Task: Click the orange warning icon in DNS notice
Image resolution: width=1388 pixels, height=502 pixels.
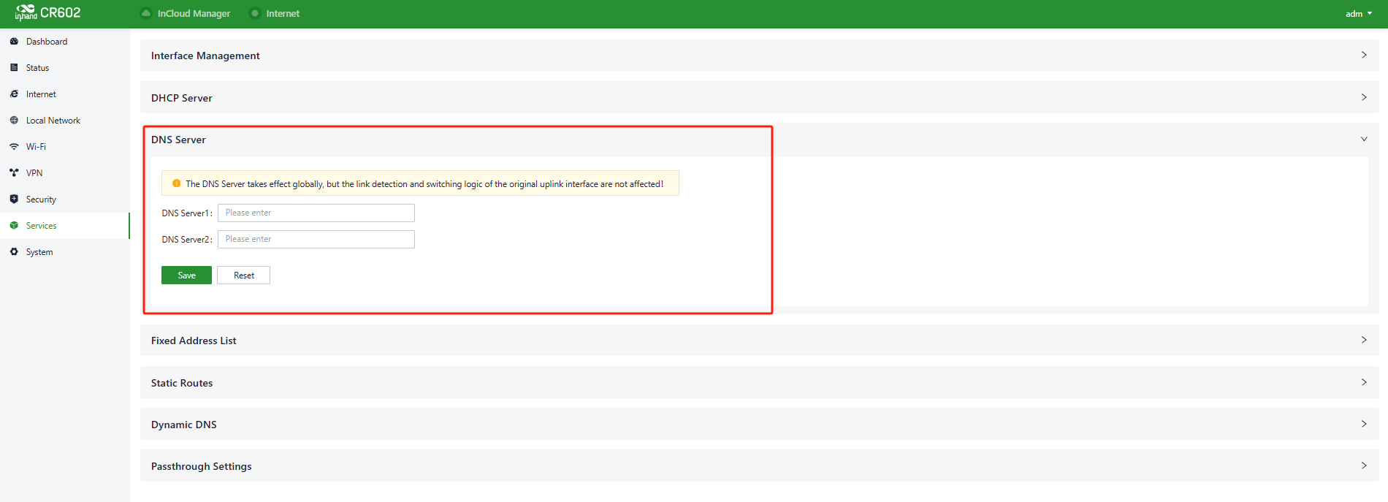Action: click(176, 183)
